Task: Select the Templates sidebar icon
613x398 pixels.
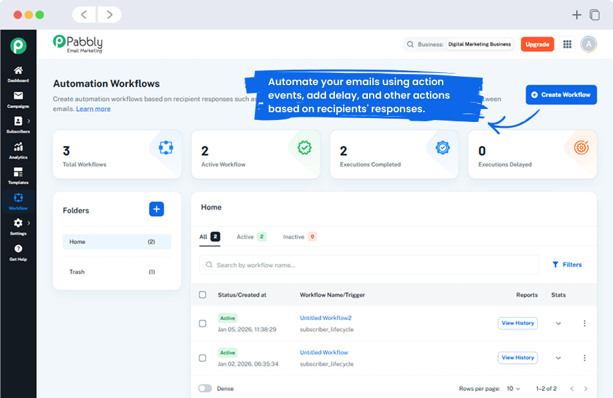Action: point(18,174)
